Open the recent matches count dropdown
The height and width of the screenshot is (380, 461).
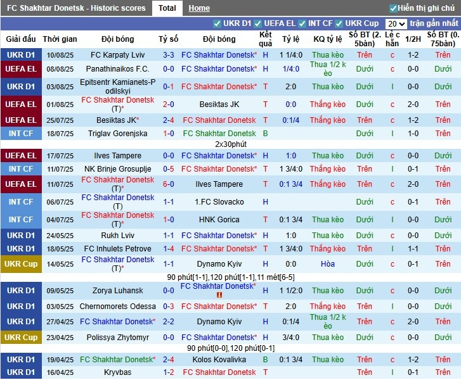tap(396, 23)
